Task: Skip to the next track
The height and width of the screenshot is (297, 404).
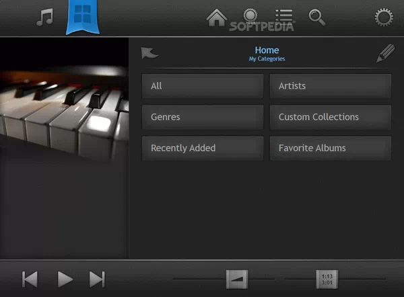Action: pyautogui.click(x=98, y=279)
